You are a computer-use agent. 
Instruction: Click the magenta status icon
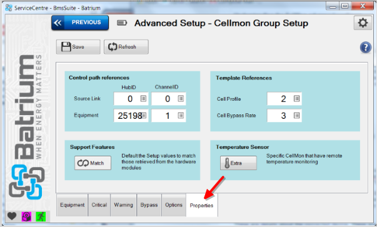[26, 216]
